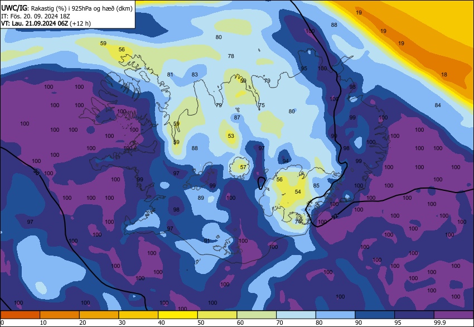Image resolution: width=474 pixels, height=327 pixels.
Task: Click the legend tick label '0'
Action: point(2,323)
